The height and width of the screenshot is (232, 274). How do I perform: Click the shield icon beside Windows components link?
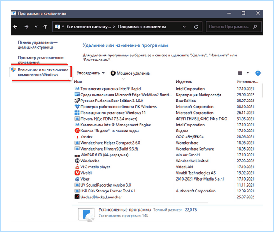pos(13,70)
